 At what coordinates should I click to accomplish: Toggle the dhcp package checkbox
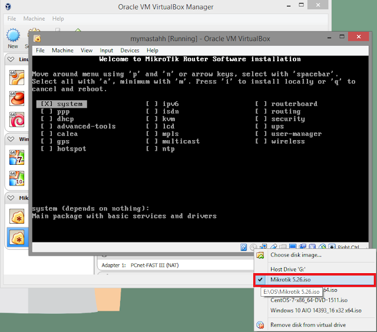(x=47, y=119)
